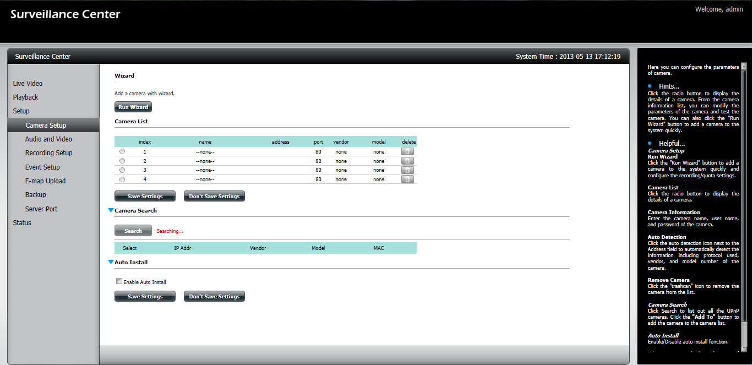753x365 pixels.
Task: Click the 'delete' column header in Camera List
Action: pos(409,142)
